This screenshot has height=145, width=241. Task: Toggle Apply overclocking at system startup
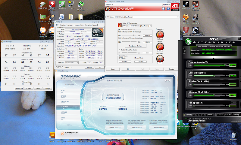186,119
